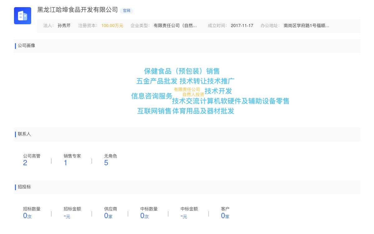
Task: Open 招标金额 value -元
Action: (x=67, y=216)
